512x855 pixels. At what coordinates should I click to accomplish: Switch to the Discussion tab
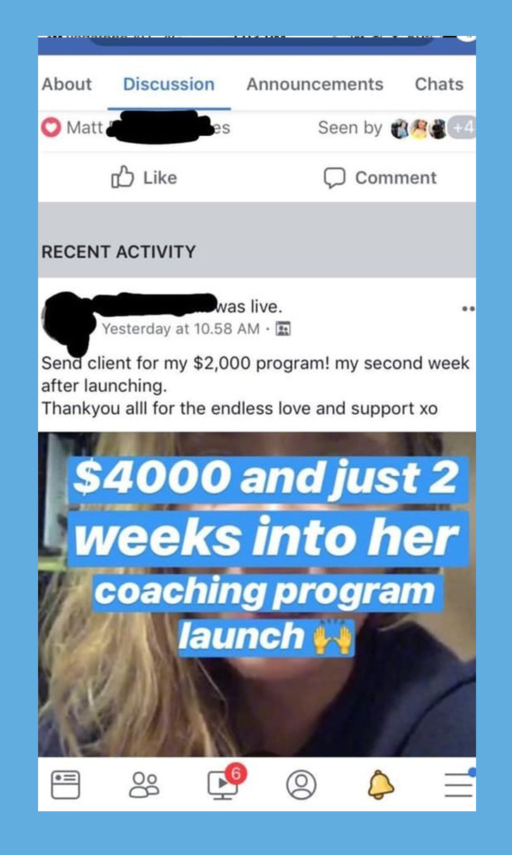tap(169, 84)
